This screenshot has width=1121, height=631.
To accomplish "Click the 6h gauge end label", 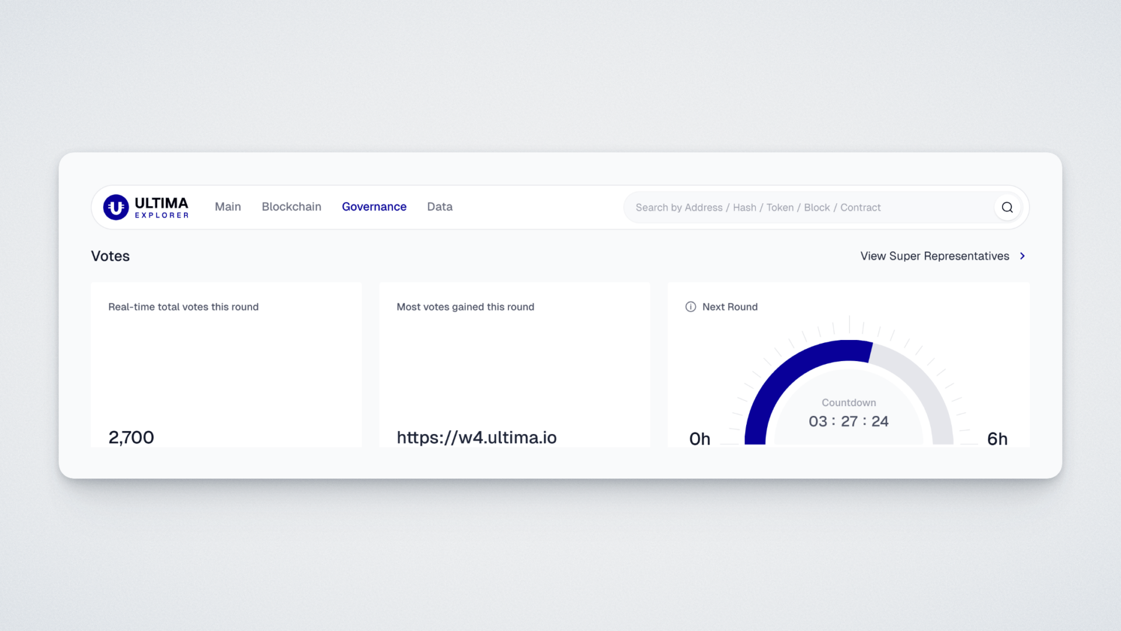I will [x=997, y=439].
